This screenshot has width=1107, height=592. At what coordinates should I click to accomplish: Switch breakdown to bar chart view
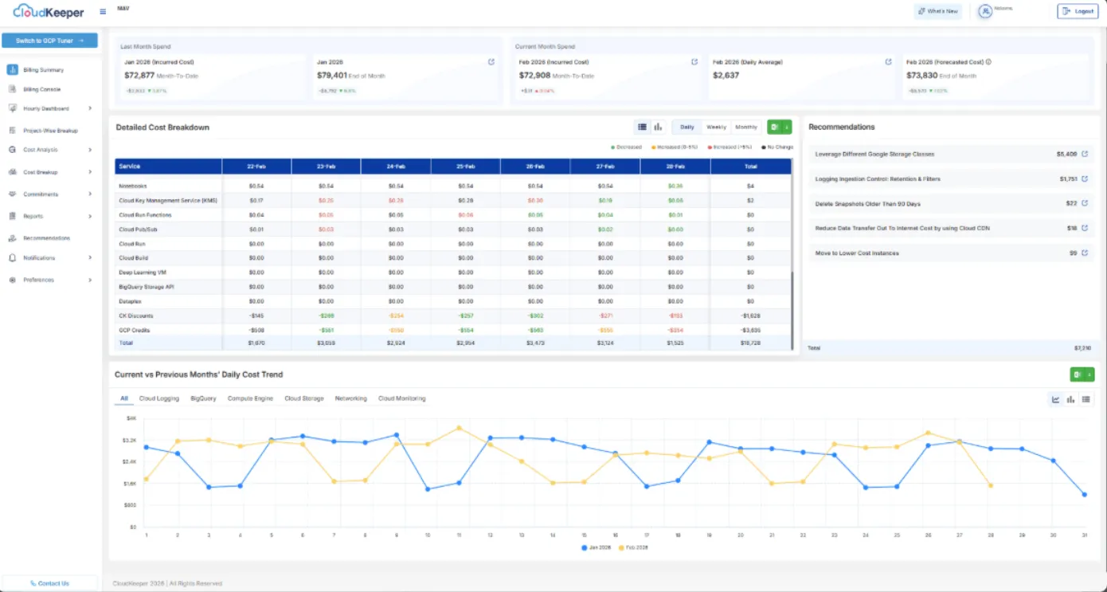click(x=658, y=127)
